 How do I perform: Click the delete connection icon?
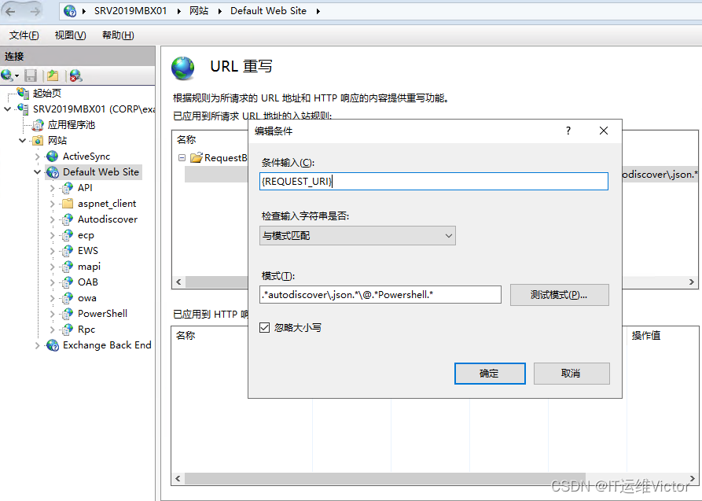point(75,76)
